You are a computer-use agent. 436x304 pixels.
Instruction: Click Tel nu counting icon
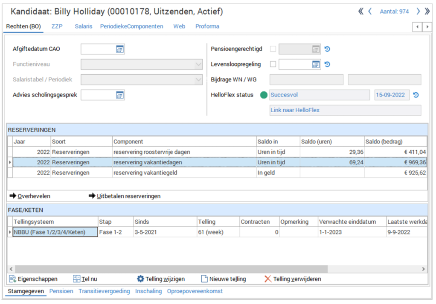tap(77, 279)
